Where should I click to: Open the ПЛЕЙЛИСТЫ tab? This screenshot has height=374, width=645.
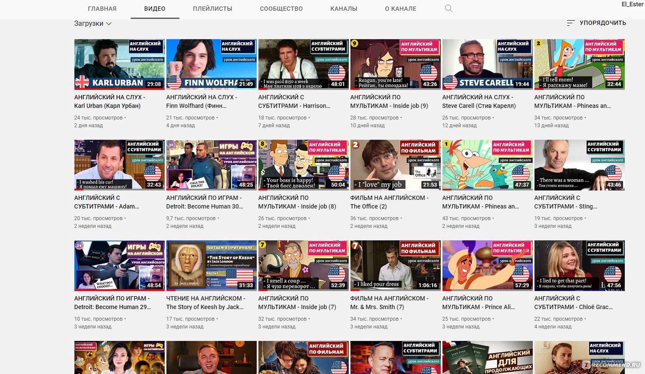point(212,9)
